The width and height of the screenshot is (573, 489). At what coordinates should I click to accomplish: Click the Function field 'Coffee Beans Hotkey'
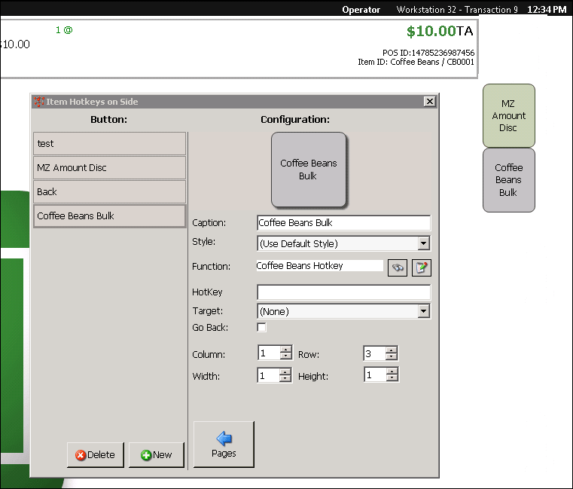click(320, 265)
